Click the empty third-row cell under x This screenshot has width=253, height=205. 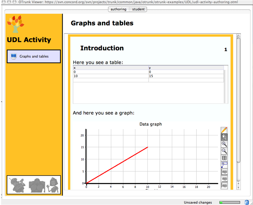tap(111, 80)
